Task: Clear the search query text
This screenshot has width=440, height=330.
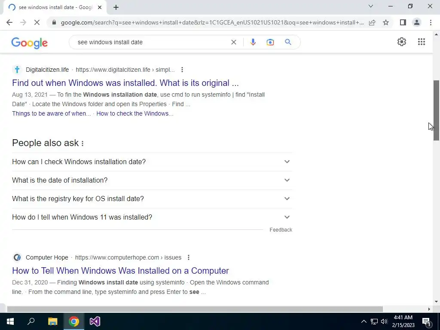Action: (233, 42)
